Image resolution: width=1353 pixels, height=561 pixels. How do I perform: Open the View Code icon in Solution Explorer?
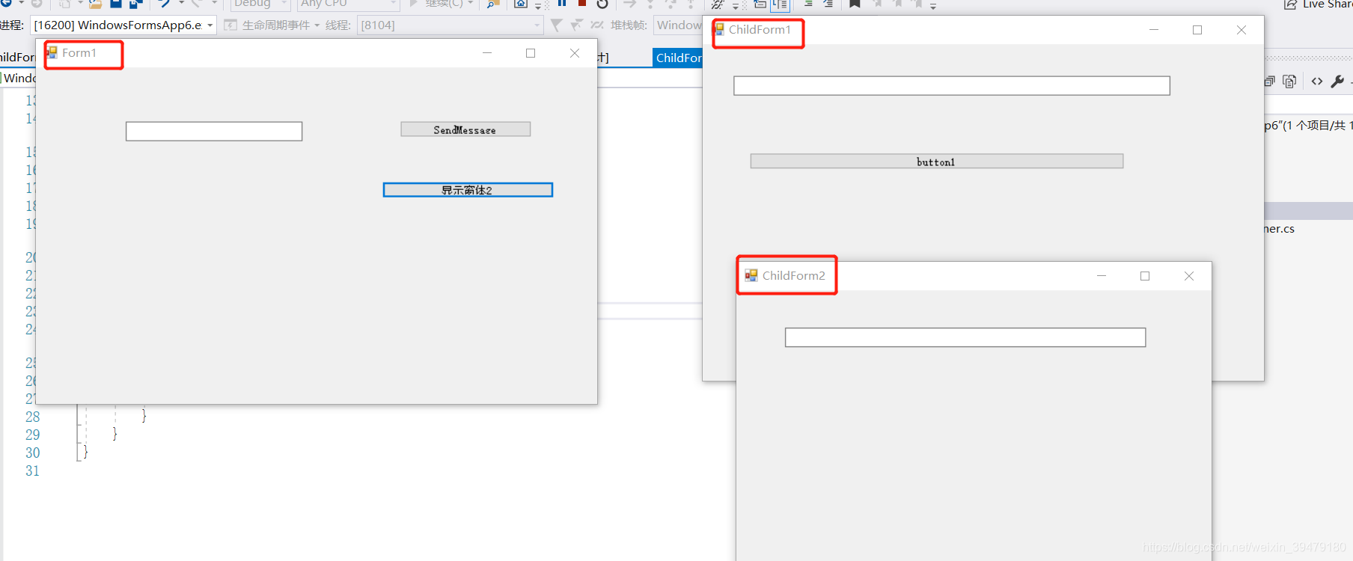pyautogui.click(x=1317, y=82)
